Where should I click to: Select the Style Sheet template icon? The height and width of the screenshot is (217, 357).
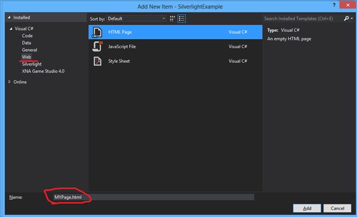pos(97,61)
